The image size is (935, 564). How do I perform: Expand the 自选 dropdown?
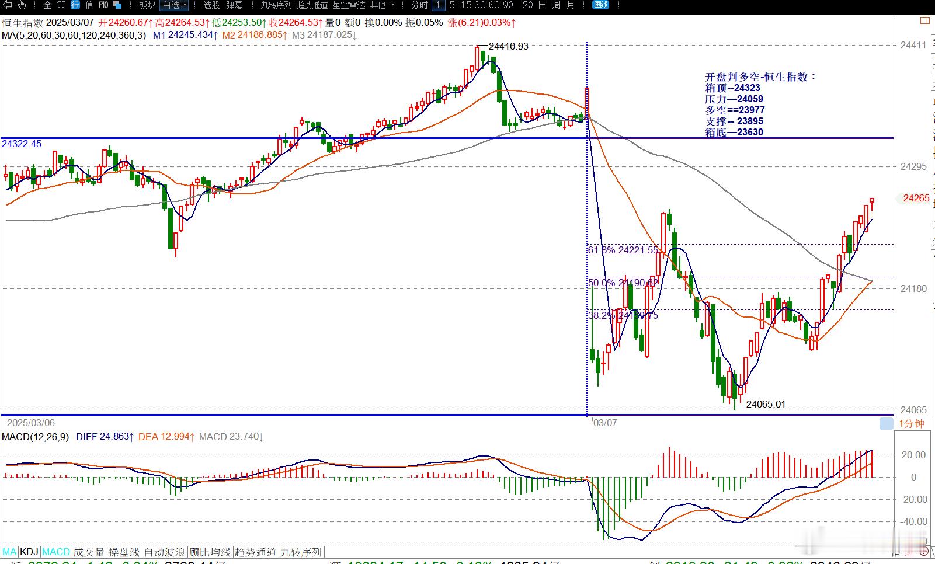pos(175,5)
